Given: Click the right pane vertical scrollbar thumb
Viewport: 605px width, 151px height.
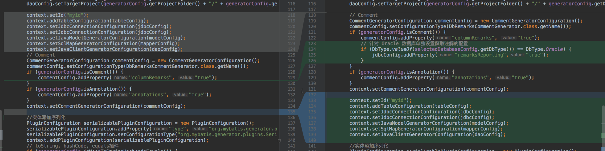Looking at the screenshot, I should pyautogui.click(x=603, y=128).
